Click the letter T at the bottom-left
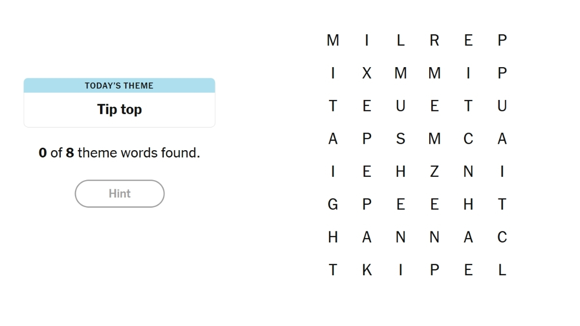 (333, 270)
